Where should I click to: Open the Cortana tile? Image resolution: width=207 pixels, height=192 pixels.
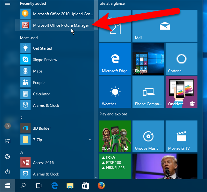pos(182,59)
